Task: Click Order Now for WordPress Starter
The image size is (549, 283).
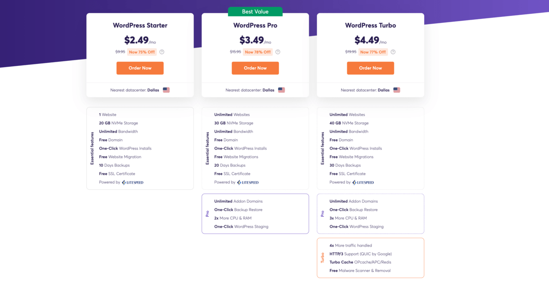Action: 140,68
